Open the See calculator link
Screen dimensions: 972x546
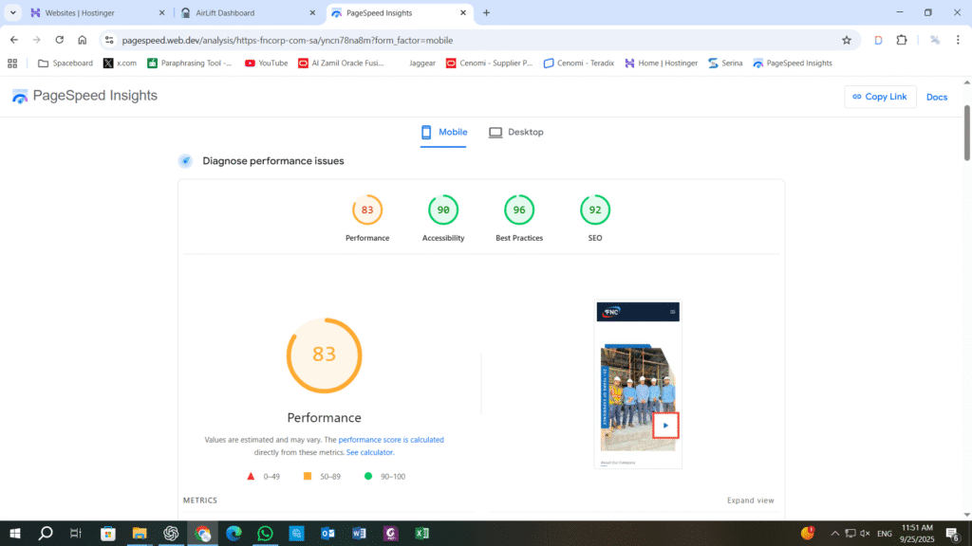click(x=369, y=452)
